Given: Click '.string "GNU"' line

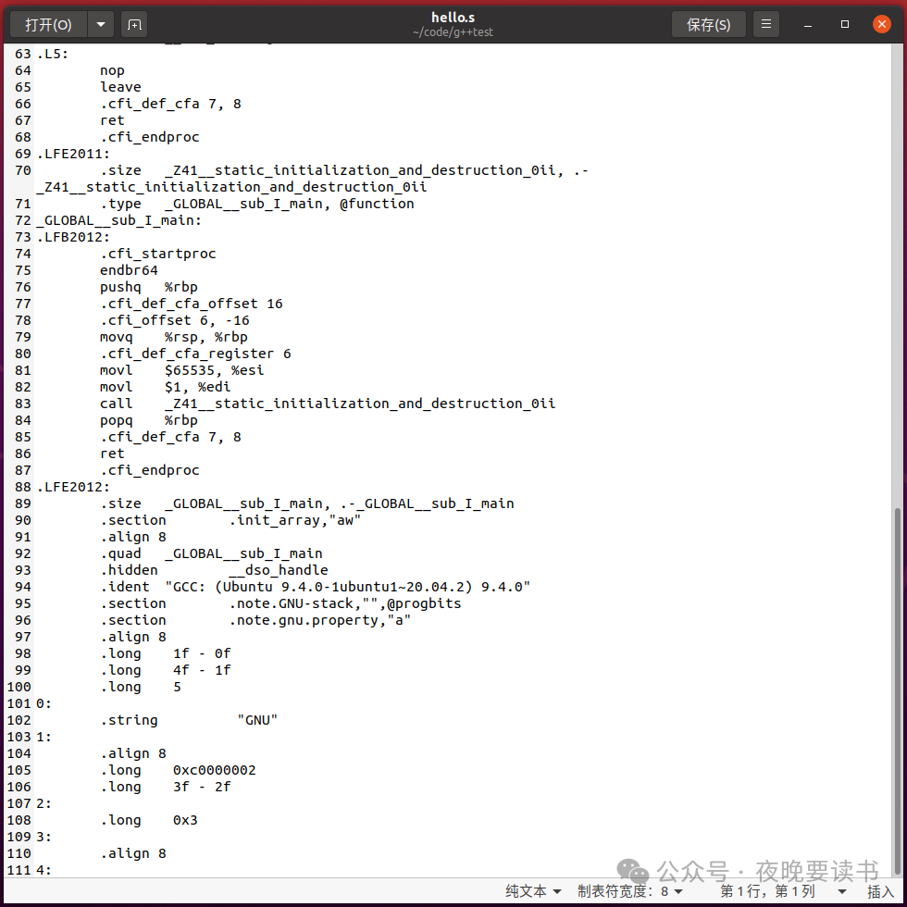Looking at the screenshot, I should [x=189, y=720].
